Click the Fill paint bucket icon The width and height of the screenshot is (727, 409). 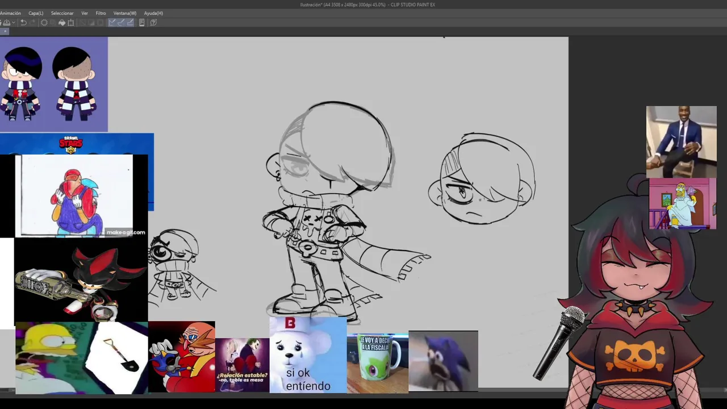pyautogui.click(x=62, y=23)
